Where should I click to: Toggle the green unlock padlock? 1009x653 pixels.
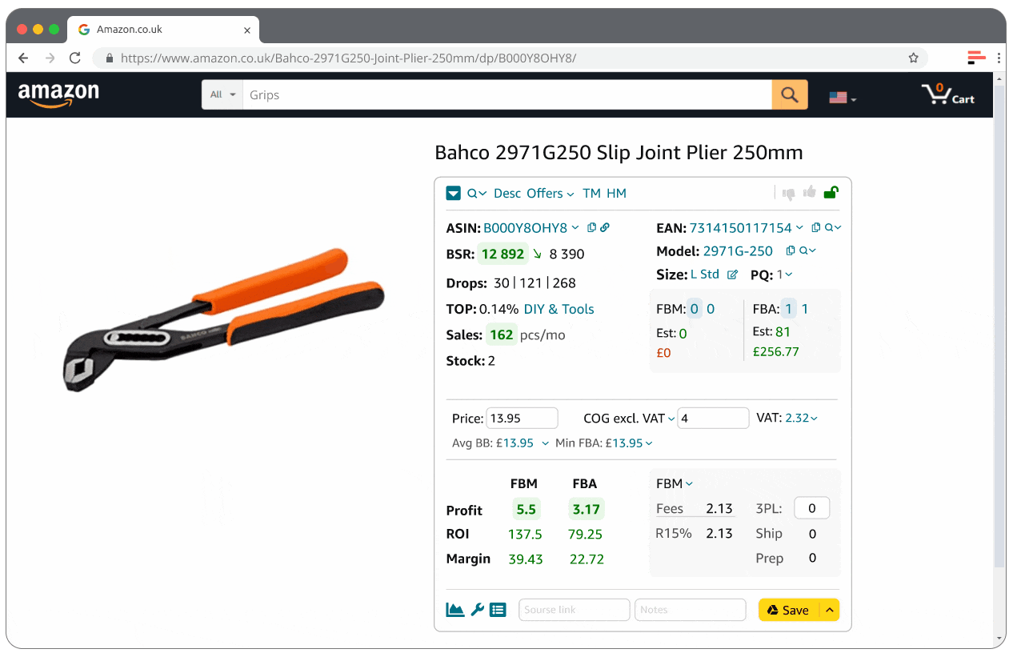[831, 192]
